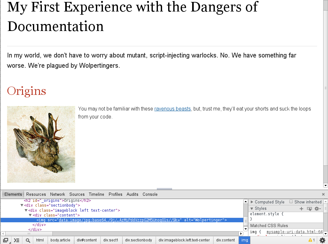328x244 pixels.
Task: Follow the ravenous beasts link
Action: 172,109
